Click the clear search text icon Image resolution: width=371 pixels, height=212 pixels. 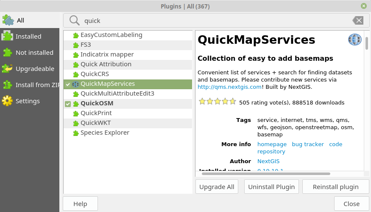(358, 20)
